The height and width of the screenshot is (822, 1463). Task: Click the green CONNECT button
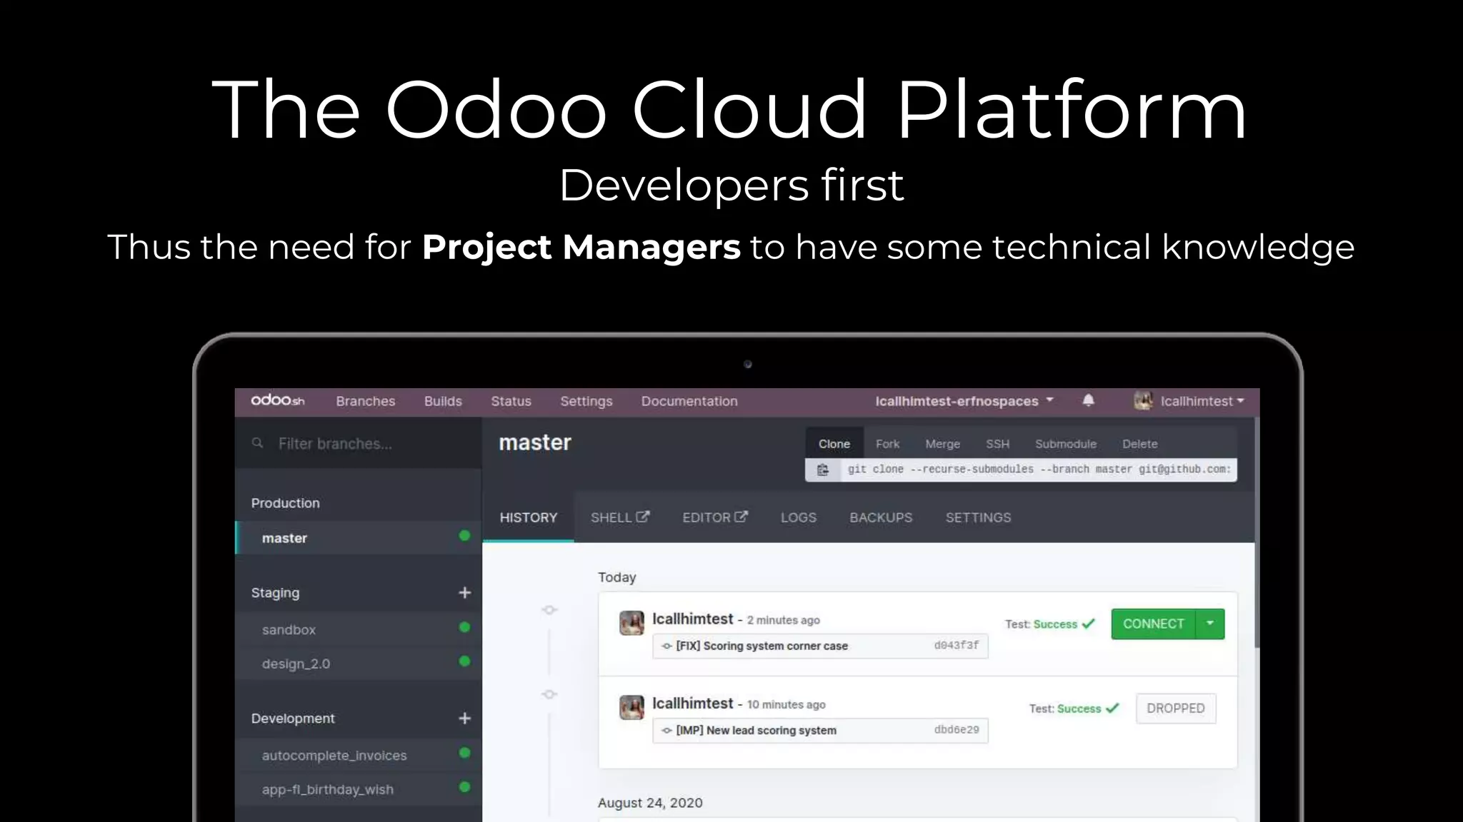1154,624
